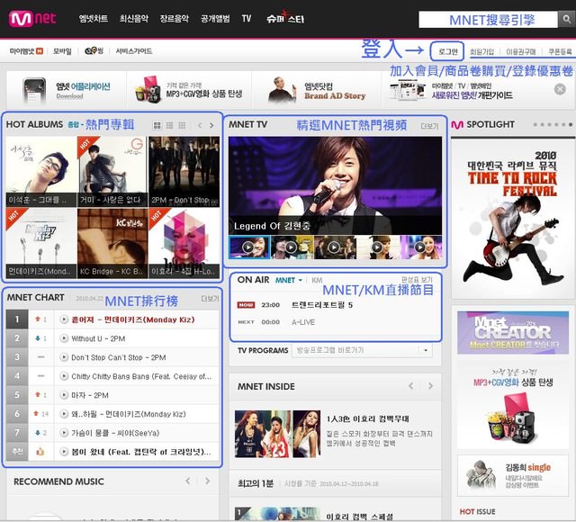The height and width of the screenshot is (522, 576).
Task: Open 슈퍼스타 menu
Action: [x=285, y=18]
